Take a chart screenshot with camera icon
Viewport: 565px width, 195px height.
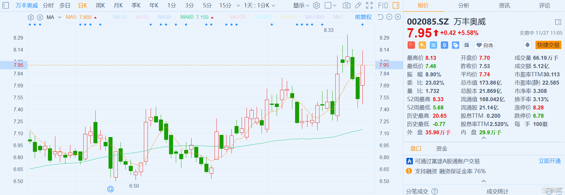(x=346, y=6)
